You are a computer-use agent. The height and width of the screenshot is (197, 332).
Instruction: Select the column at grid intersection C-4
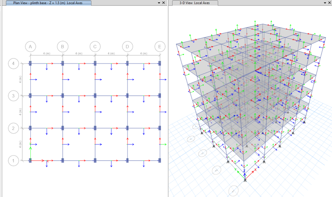pyautogui.click(x=95, y=63)
